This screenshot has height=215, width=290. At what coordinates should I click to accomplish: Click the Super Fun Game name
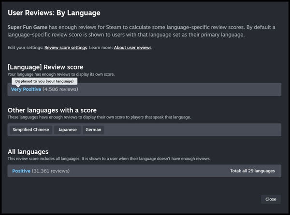point(28,27)
